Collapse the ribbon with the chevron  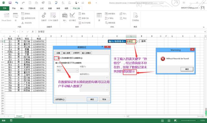tap(204, 27)
